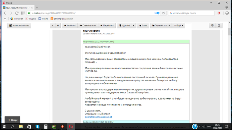Open the volume speaker tray icon
The image size is (232, 130).
pos(203,127)
